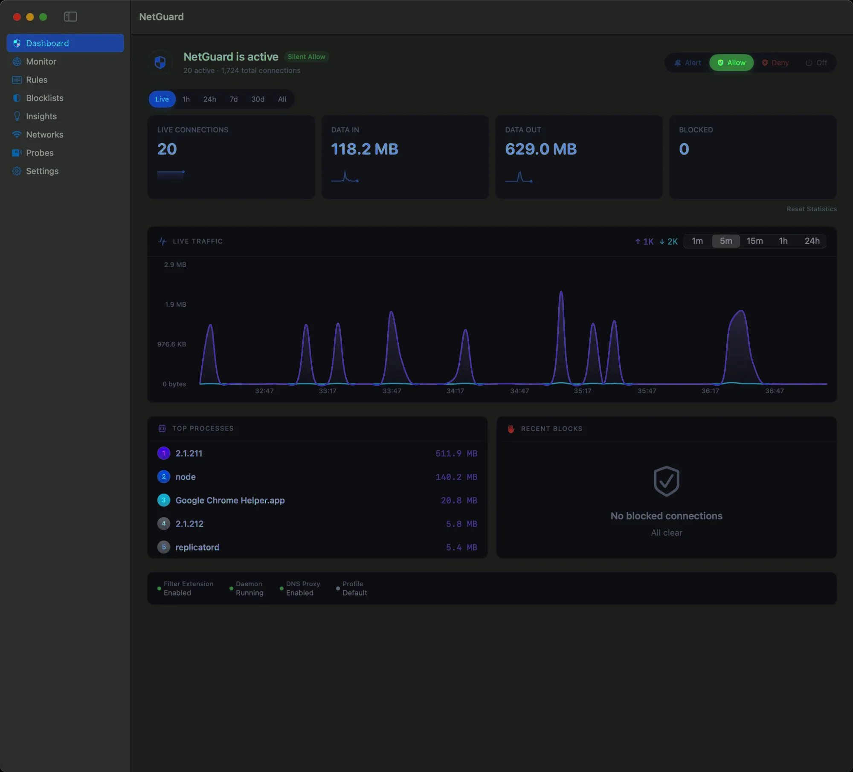Select the node process row
The height and width of the screenshot is (772, 853).
317,477
